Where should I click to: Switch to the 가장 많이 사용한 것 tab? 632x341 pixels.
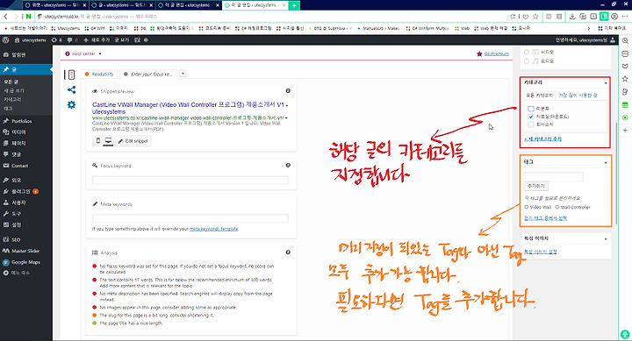coord(578,96)
